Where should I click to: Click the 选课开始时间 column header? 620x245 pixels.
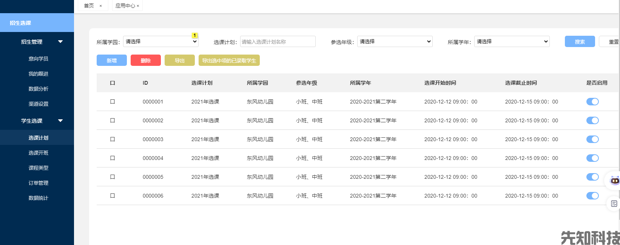pos(440,83)
